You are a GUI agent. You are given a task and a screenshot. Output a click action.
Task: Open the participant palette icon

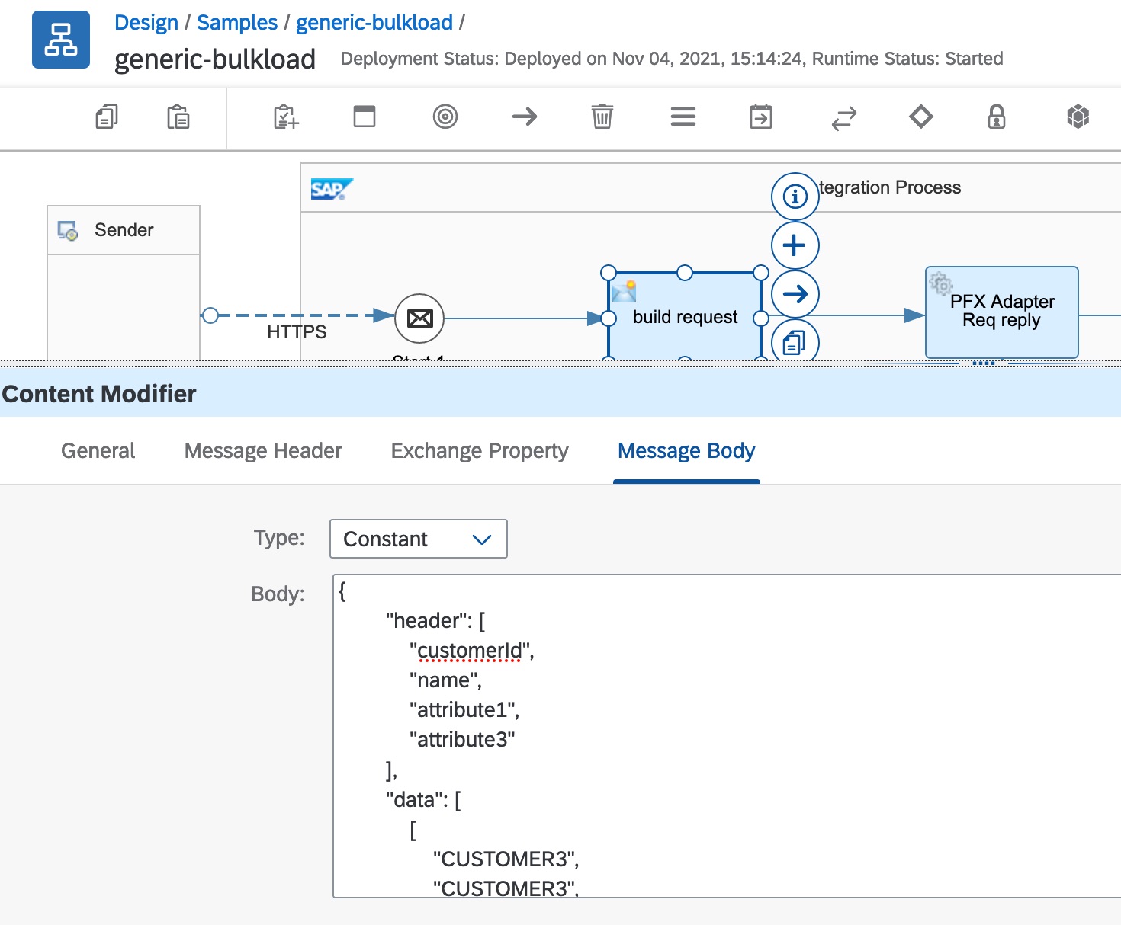tap(286, 117)
